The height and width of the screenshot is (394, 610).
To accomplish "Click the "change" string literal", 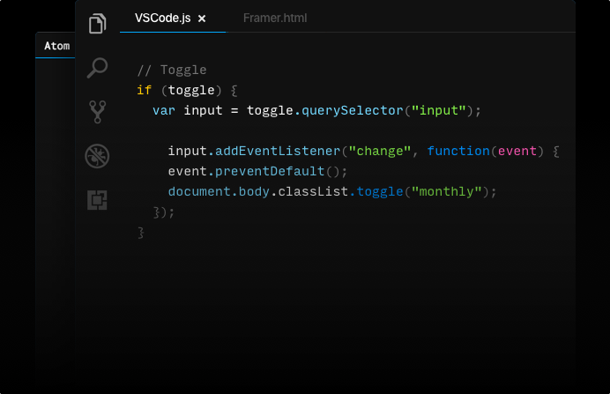I will [380, 151].
